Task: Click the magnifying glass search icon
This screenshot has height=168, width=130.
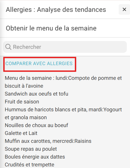Action: click(8, 47)
